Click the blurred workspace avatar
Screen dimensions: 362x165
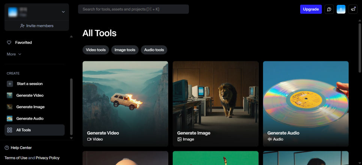pos(13,12)
